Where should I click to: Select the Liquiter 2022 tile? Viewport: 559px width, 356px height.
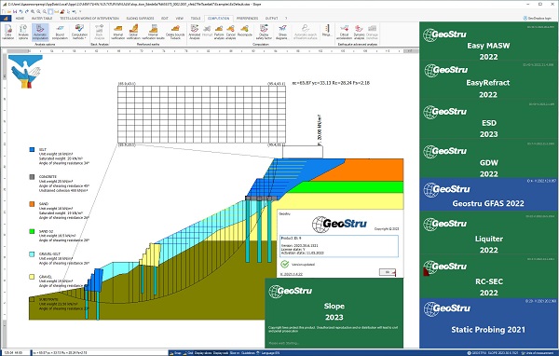click(x=488, y=233)
